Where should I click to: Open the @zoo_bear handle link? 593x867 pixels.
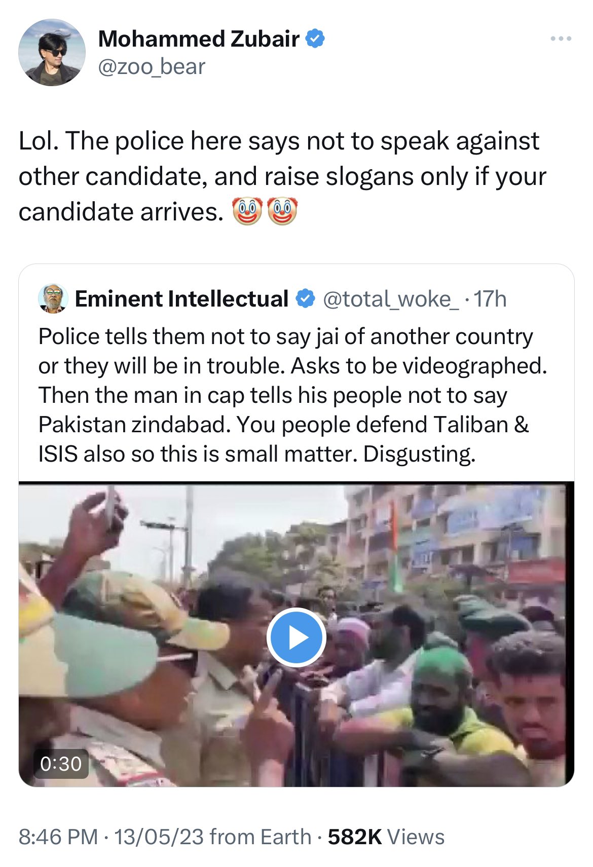(152, 67)
